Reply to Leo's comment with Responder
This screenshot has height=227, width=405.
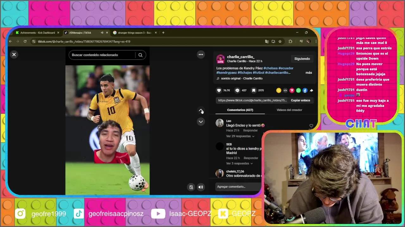pyautogui.click(x=250, y=131)
